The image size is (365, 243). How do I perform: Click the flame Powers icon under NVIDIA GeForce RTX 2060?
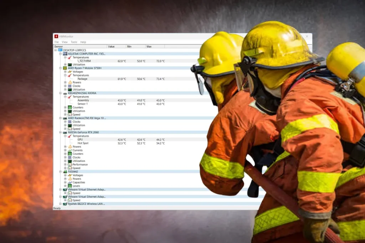(x=70, y=147)
